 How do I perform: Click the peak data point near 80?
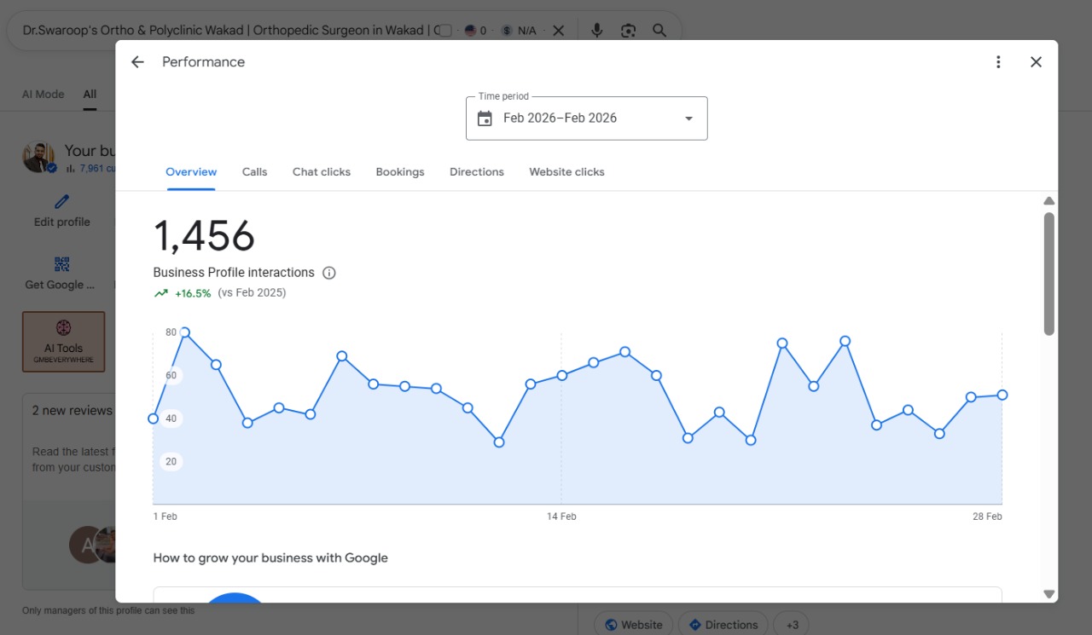point(184,332)
